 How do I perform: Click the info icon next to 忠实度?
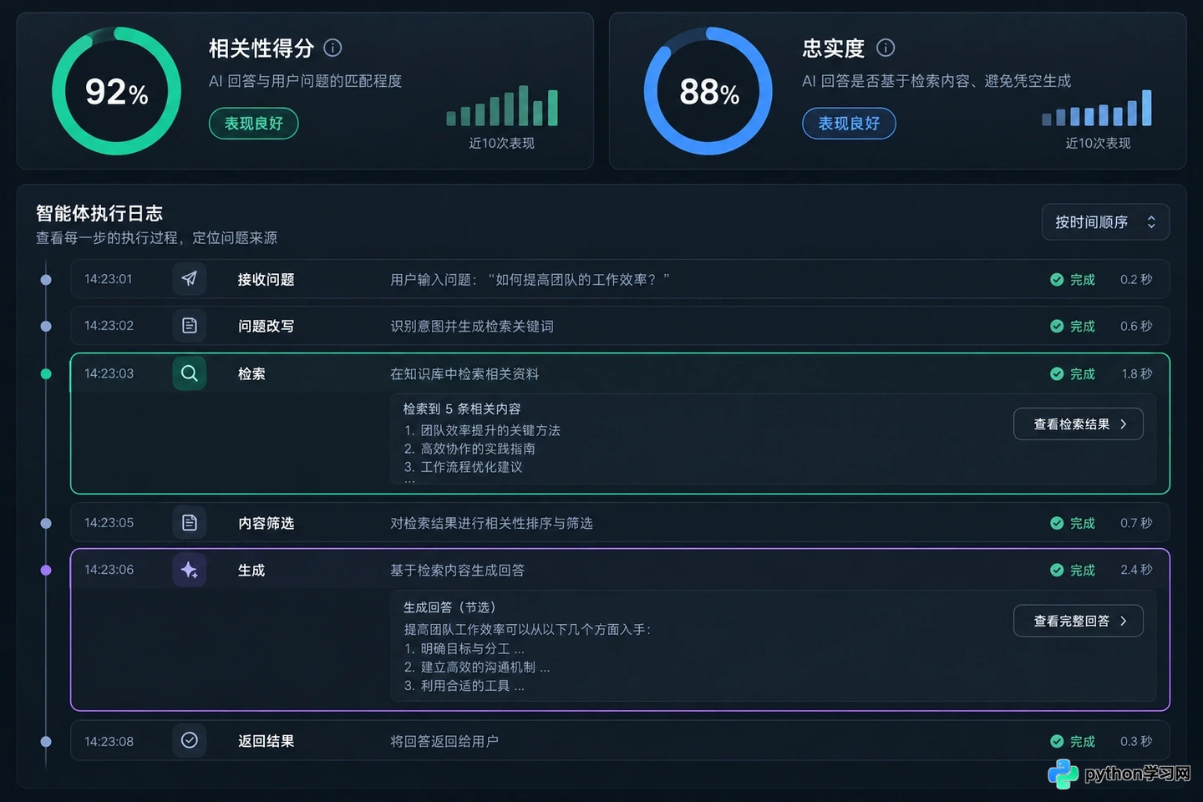[886, 48]
